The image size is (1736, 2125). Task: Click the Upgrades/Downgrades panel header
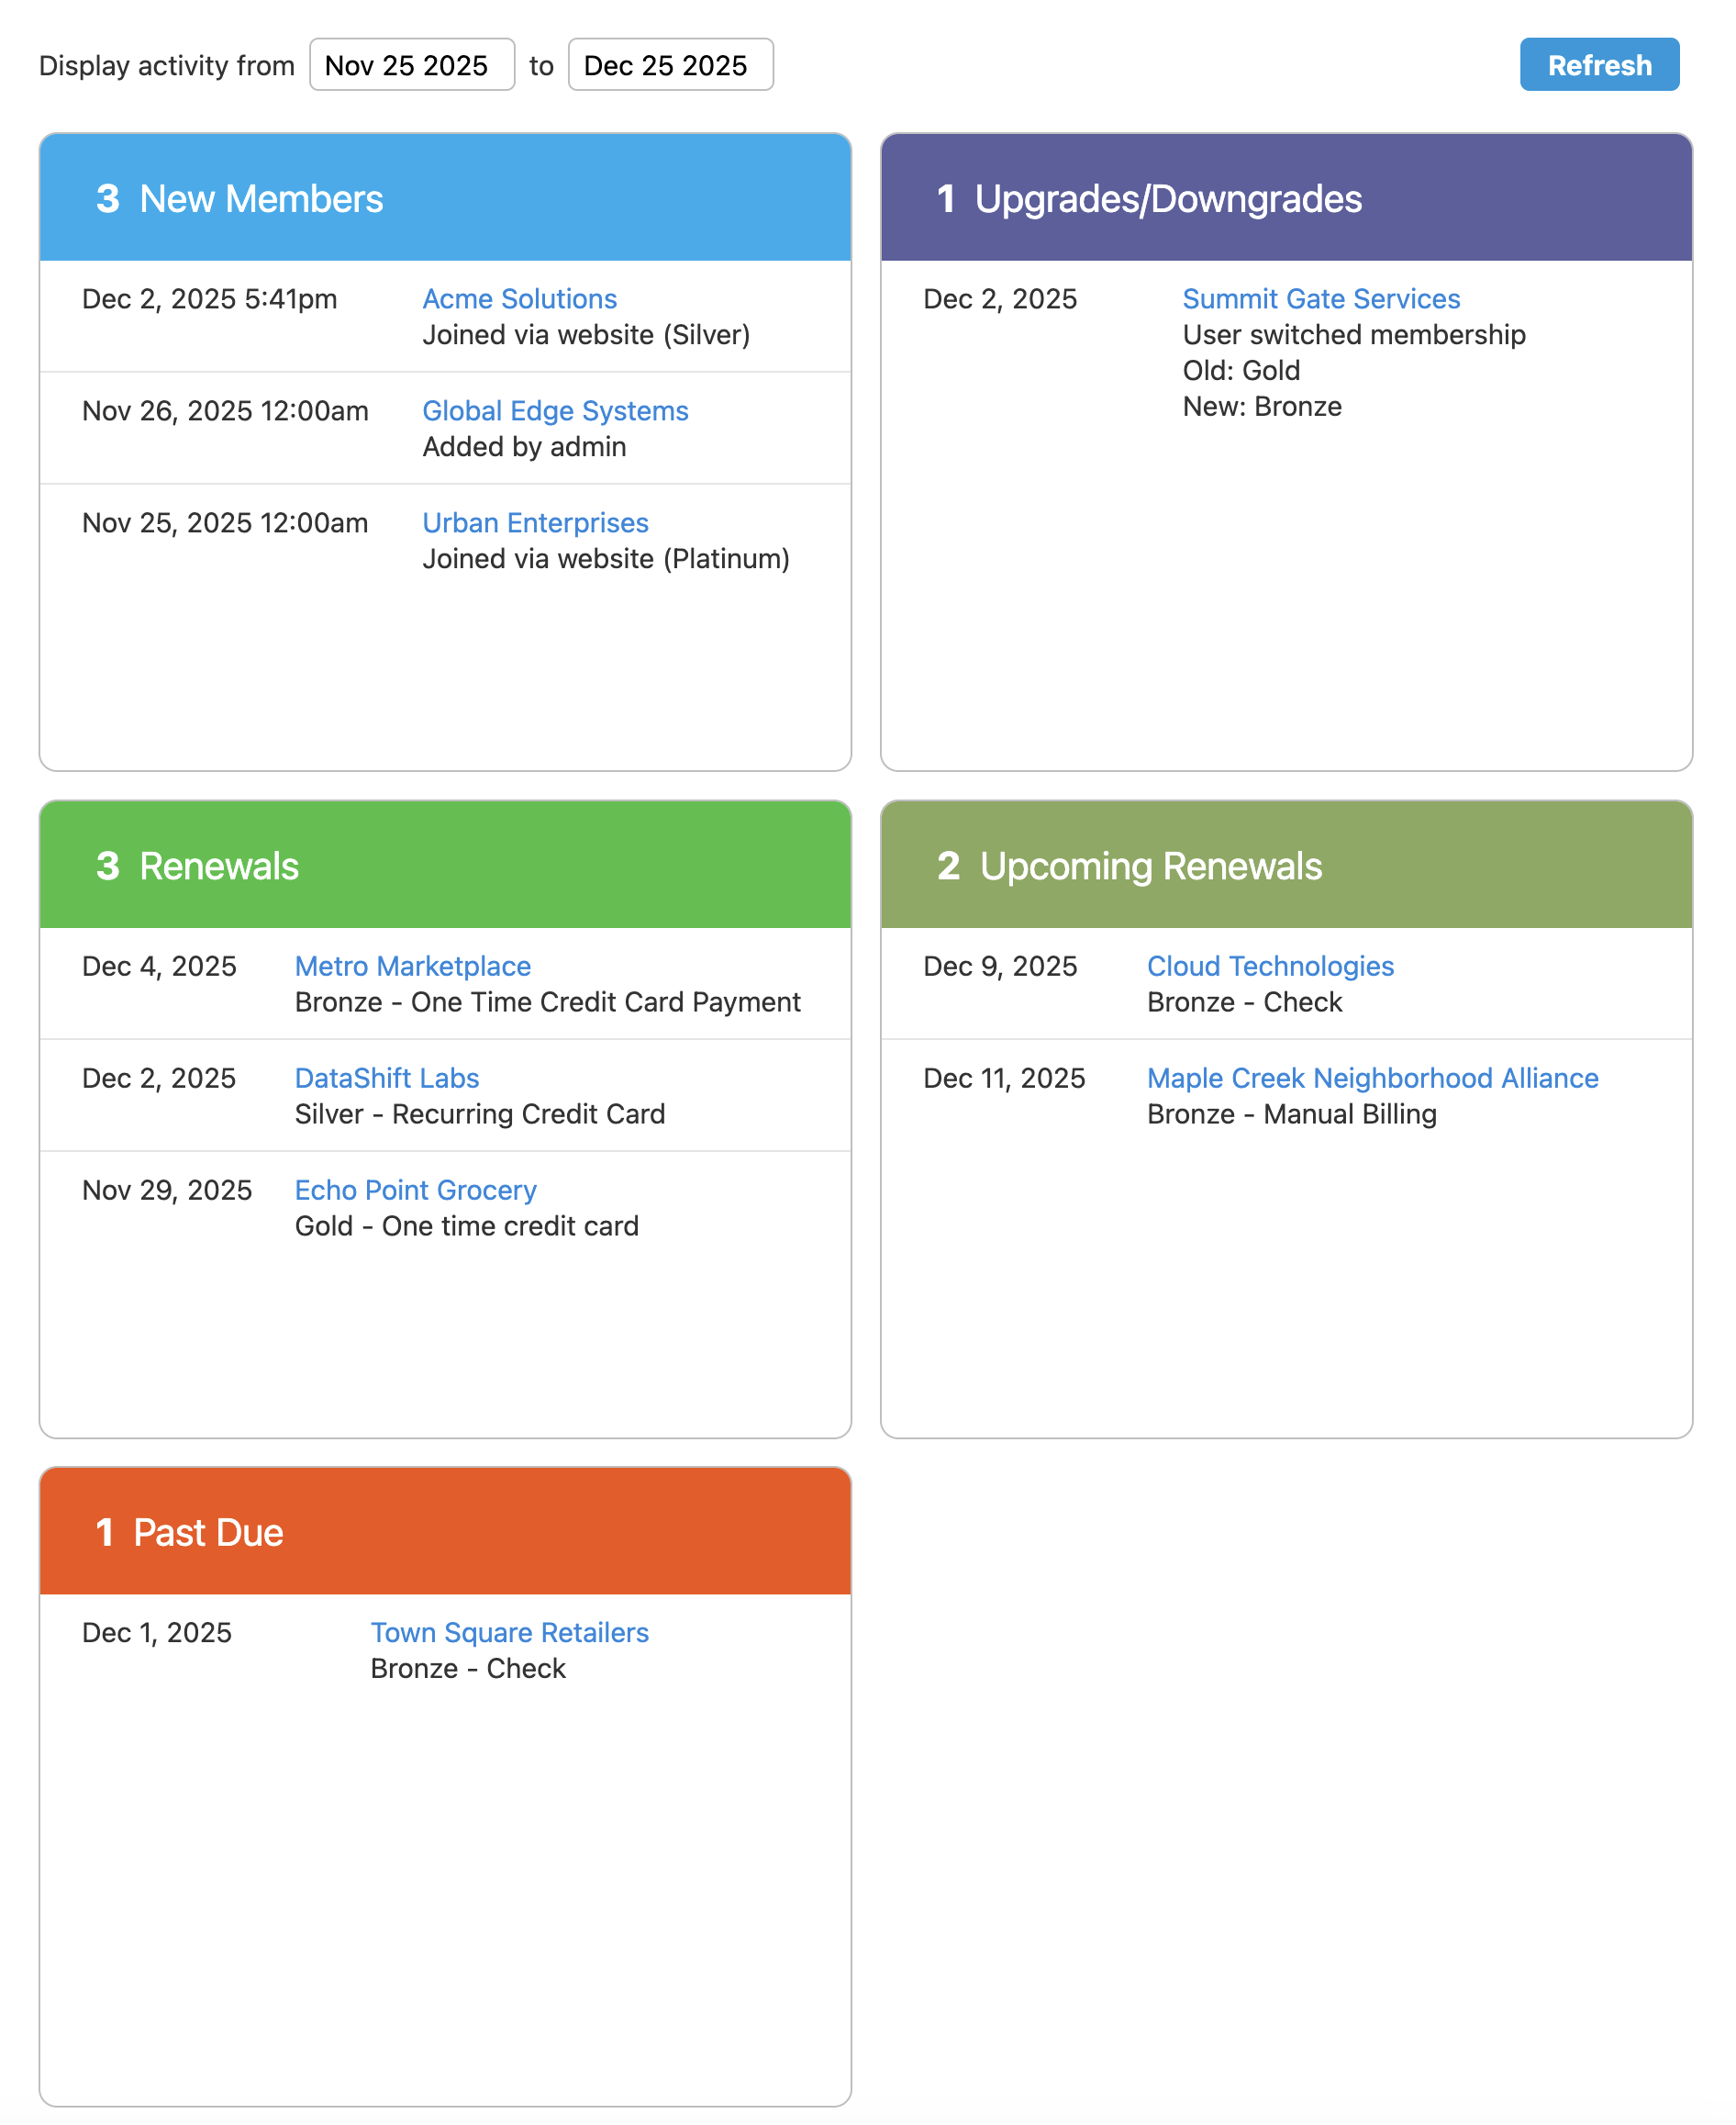tap(1286, 198)
